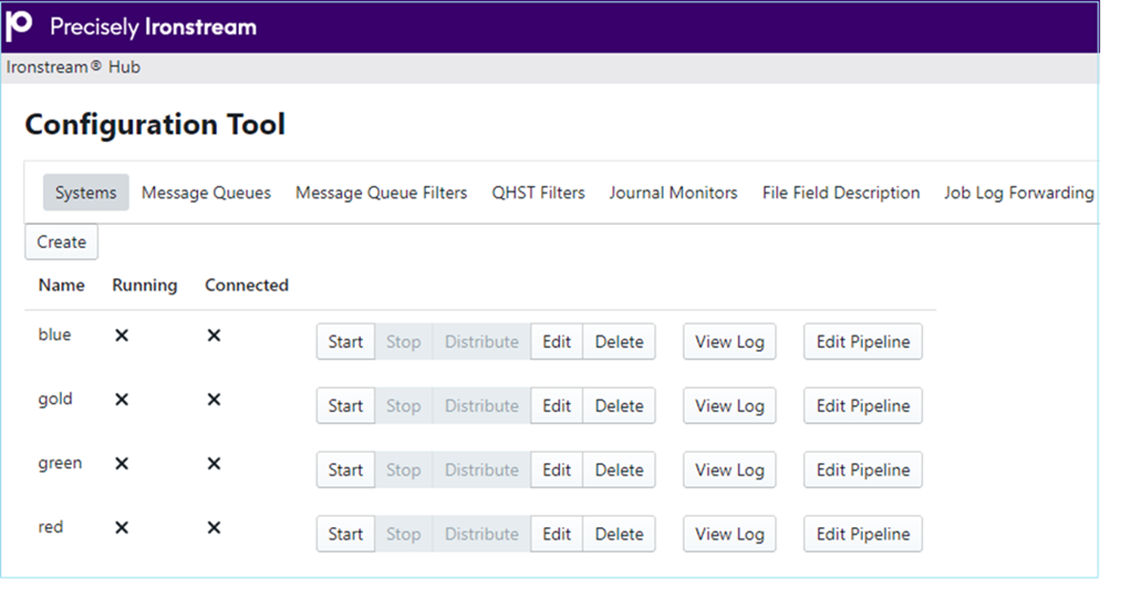Edit the green system
This screenshot has height=610, width=1143.
556,469
